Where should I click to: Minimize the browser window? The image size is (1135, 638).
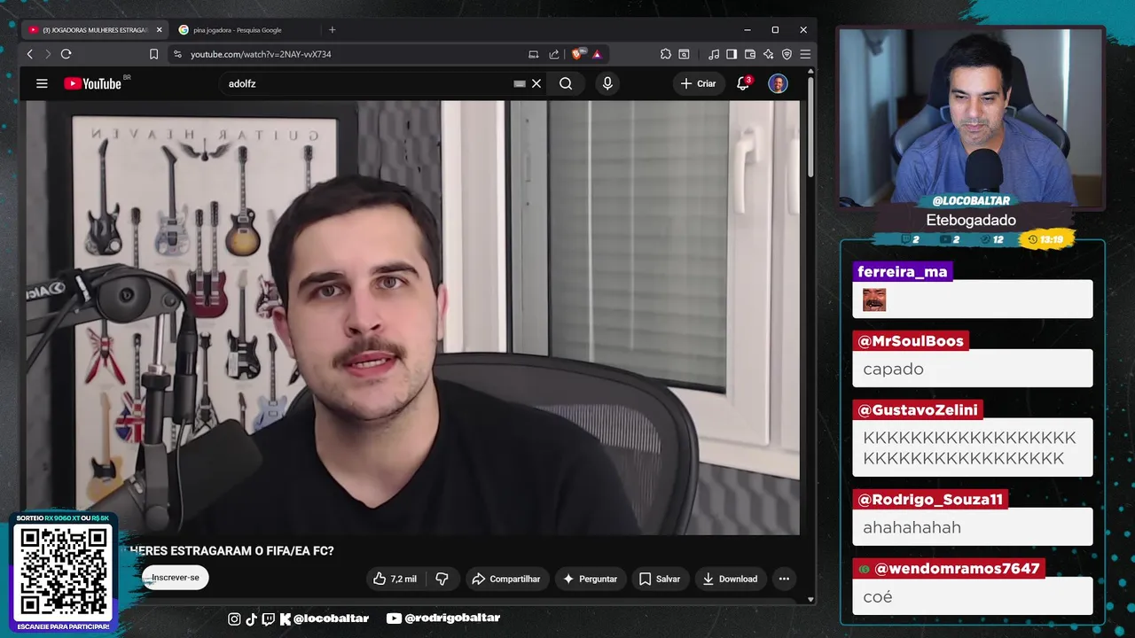(x=748, y=29)
